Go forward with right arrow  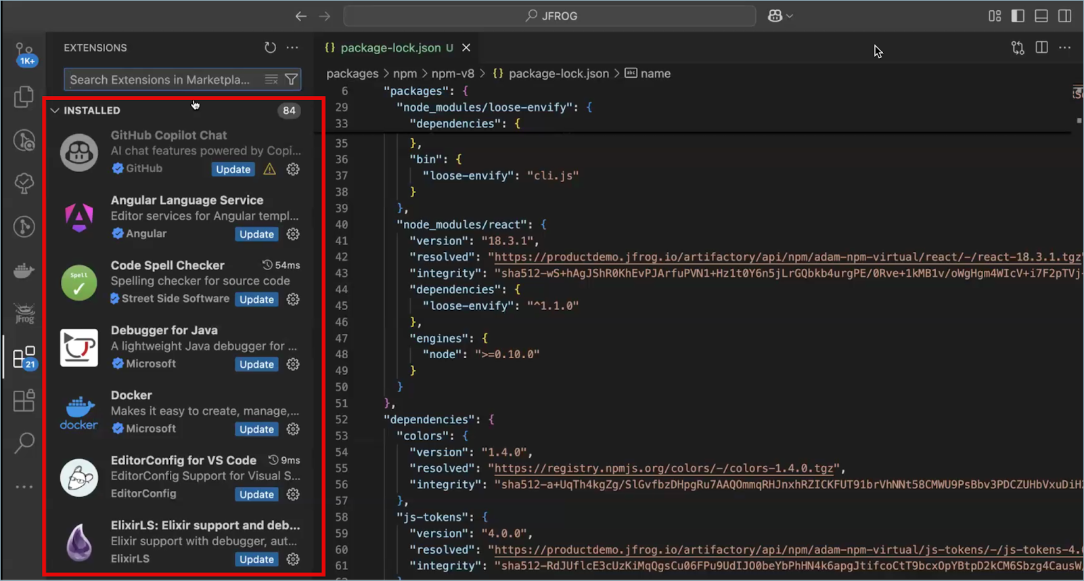[325, 16]
